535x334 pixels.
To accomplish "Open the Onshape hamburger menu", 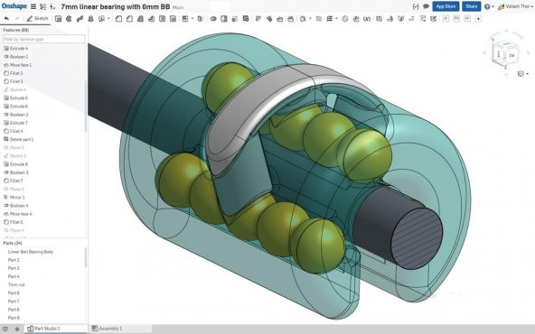I will tap(33, 6).
